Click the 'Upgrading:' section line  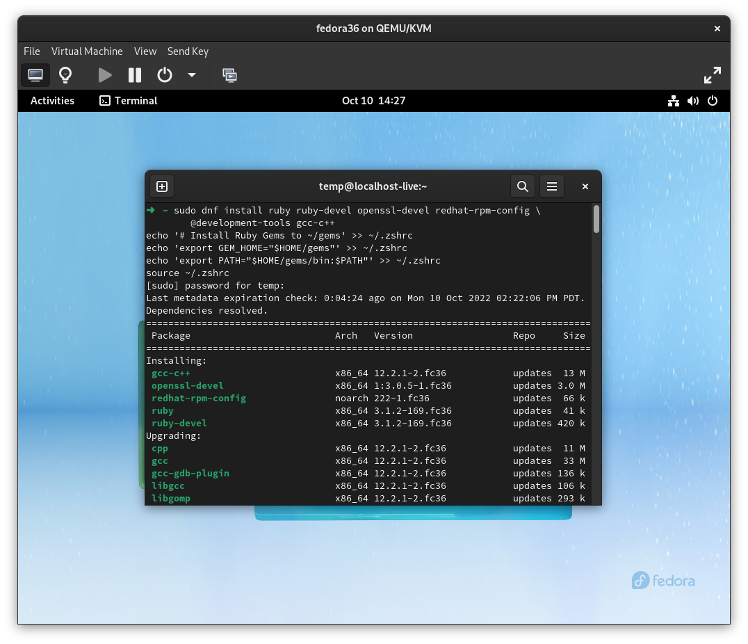[173, 436]
